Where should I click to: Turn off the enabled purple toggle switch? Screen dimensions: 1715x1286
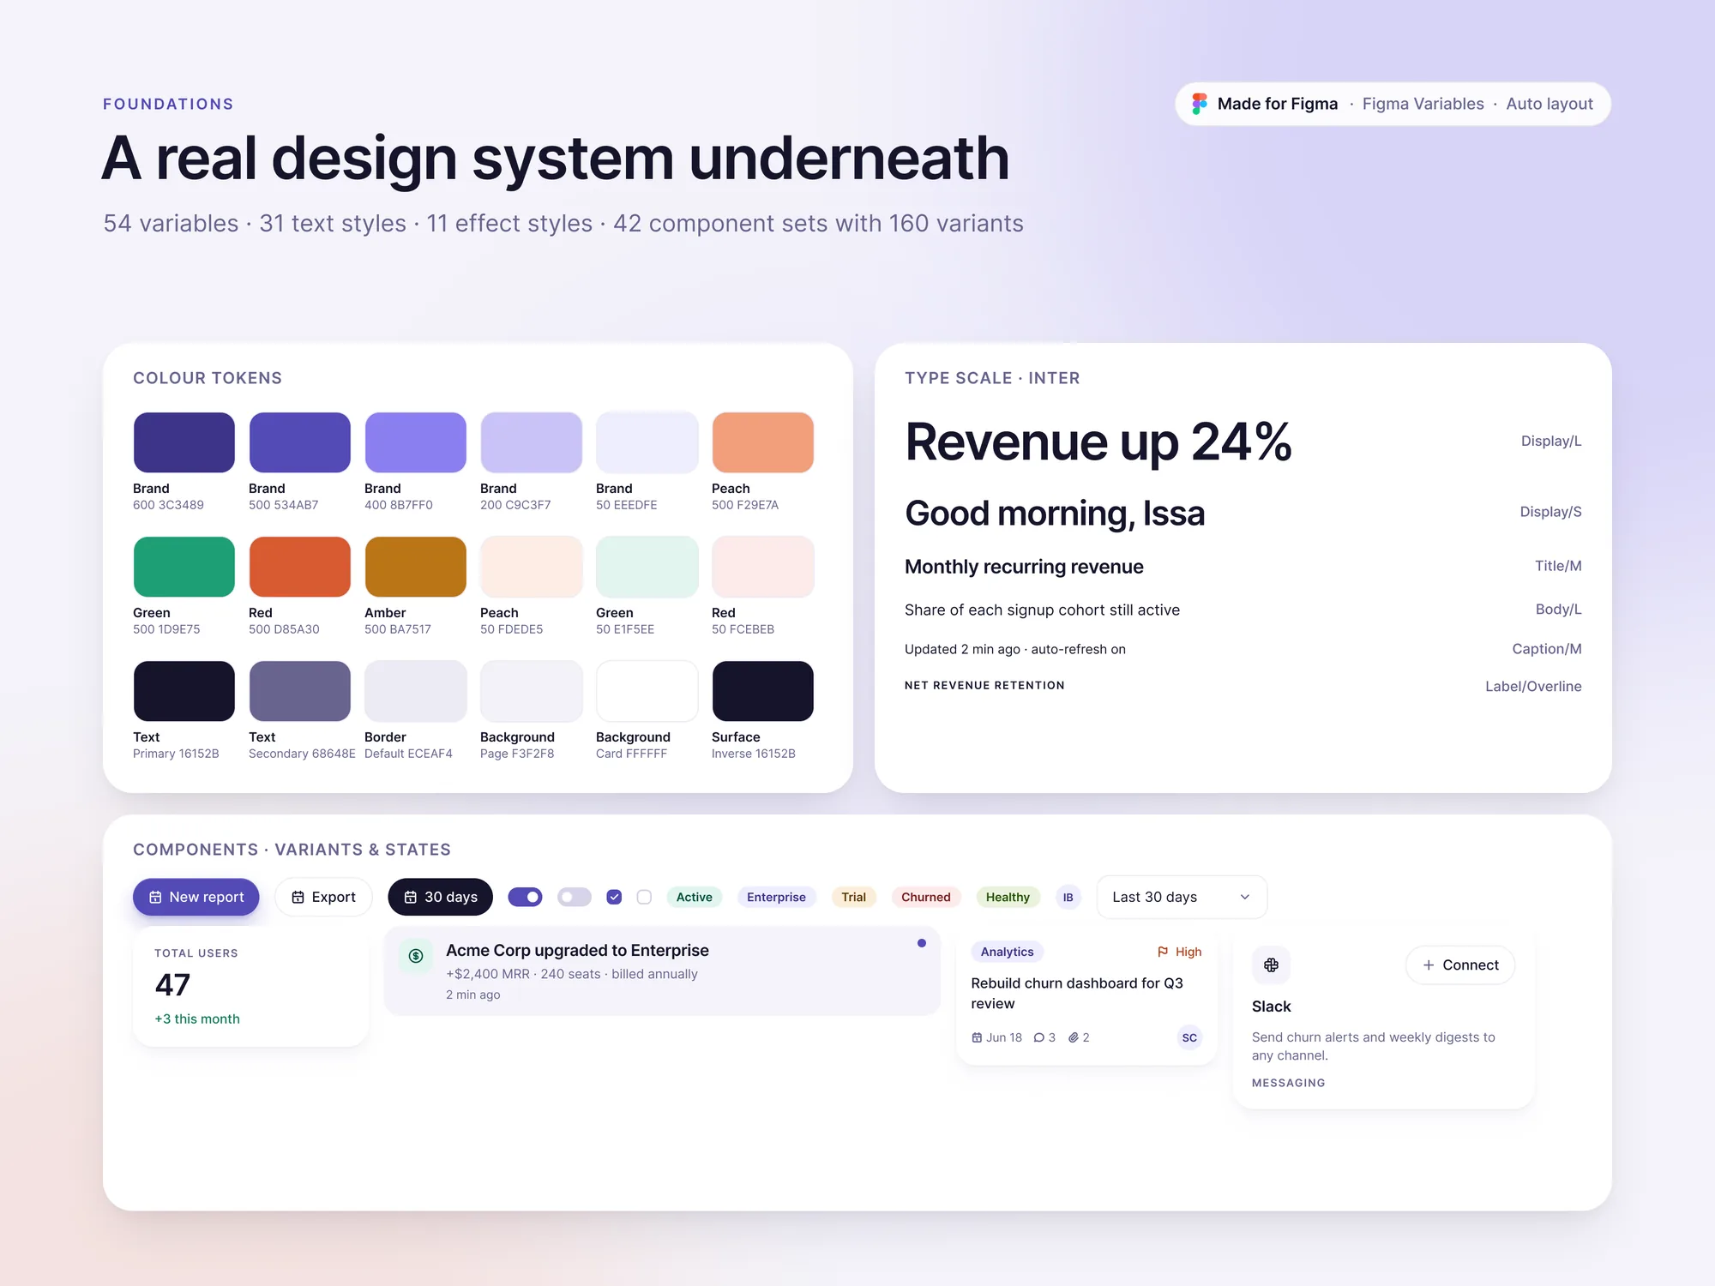coord(525,897)
